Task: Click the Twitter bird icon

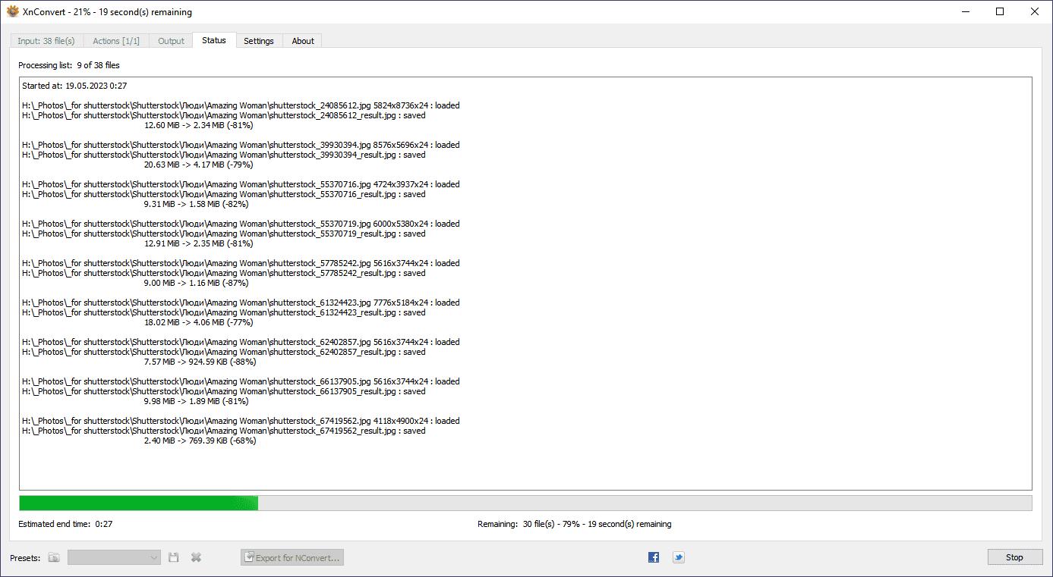Action: pos(679,557)
